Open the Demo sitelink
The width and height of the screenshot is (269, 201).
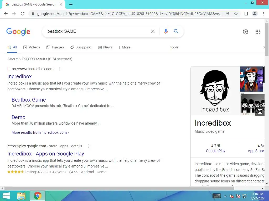coord(19,117)
